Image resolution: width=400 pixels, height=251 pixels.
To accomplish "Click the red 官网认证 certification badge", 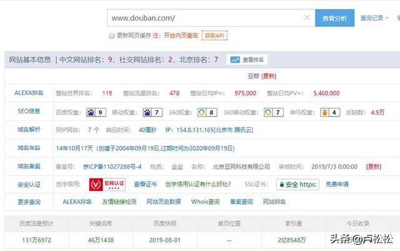I will tap(107, 185).
